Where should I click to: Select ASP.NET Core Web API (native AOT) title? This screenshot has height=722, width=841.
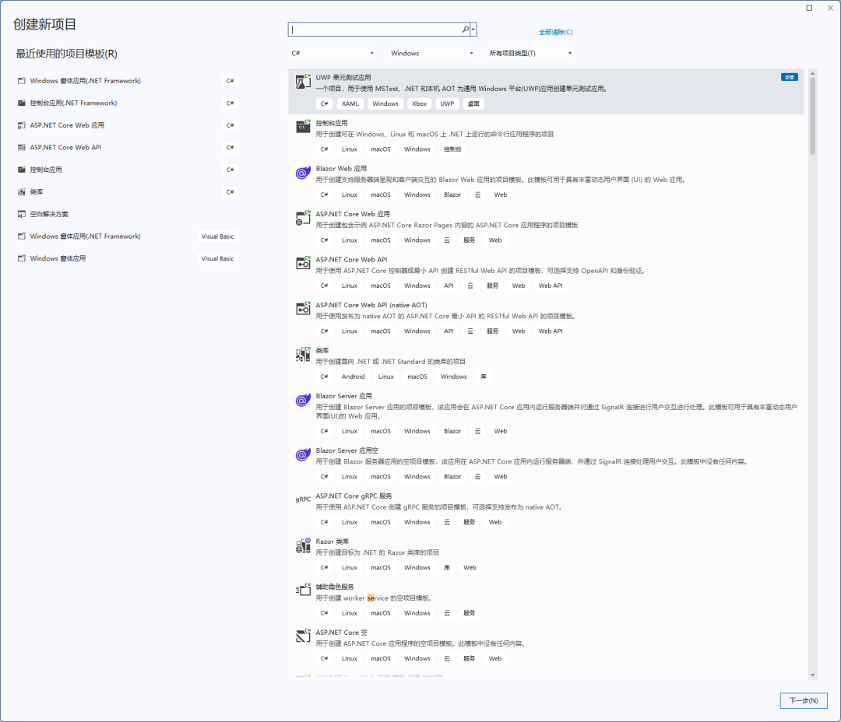coord(371,305)
